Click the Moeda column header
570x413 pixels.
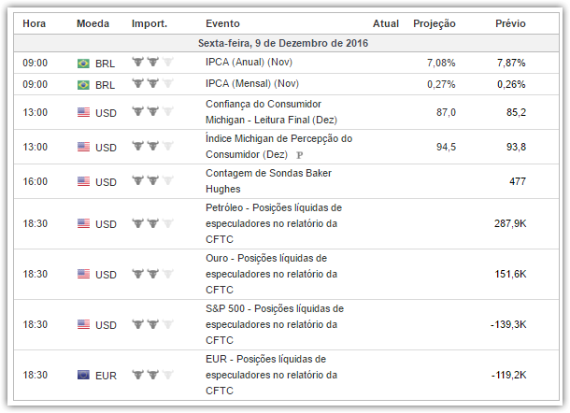pyautogui.click(x=93, y=23)
